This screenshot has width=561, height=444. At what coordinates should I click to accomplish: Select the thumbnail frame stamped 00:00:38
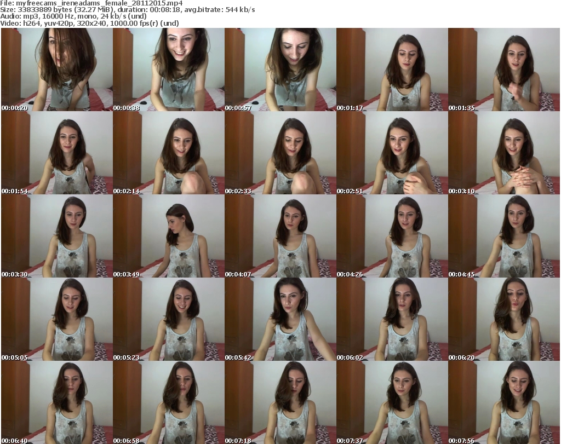[169, 70]
